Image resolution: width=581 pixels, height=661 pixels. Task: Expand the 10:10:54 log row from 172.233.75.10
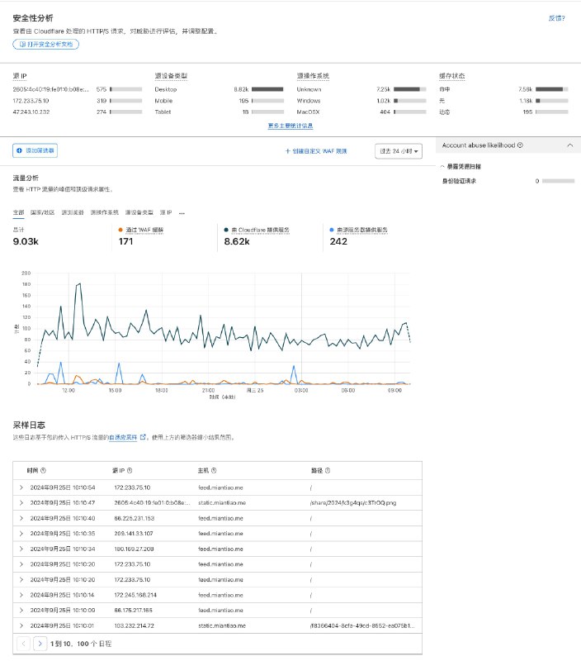pyautogui.click(x=21, y=487)
